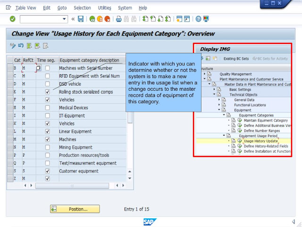Click the Print icon in toolbar
Viewport: 302px width, 227px height.
[x=118, y=19]
